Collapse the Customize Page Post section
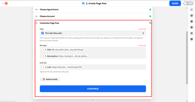Image resolution: width=195 pixels, height=102 pixels. coord(36,23)
